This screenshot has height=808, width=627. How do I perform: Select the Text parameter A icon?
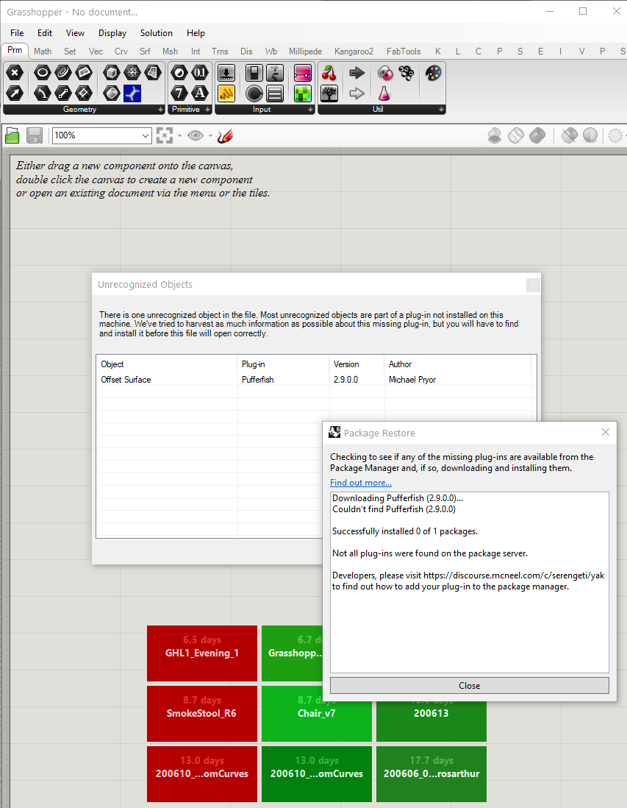coord(200,93)
